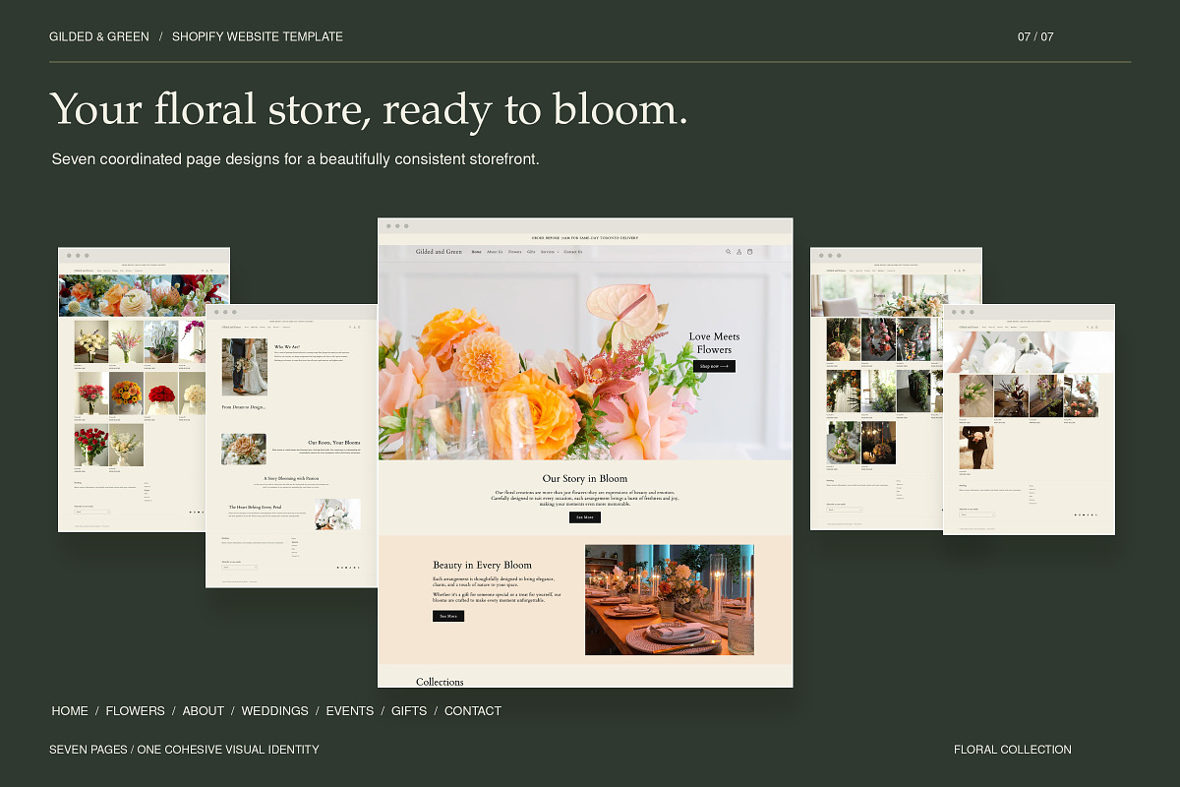Image resolution: width=1180 pixels, height=787 pixels.
Task: Open Contact Us in the center navigation
Action: point(573,252)
